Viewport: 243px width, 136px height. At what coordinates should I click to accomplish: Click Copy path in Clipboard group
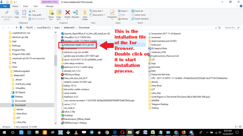[35, 15]
